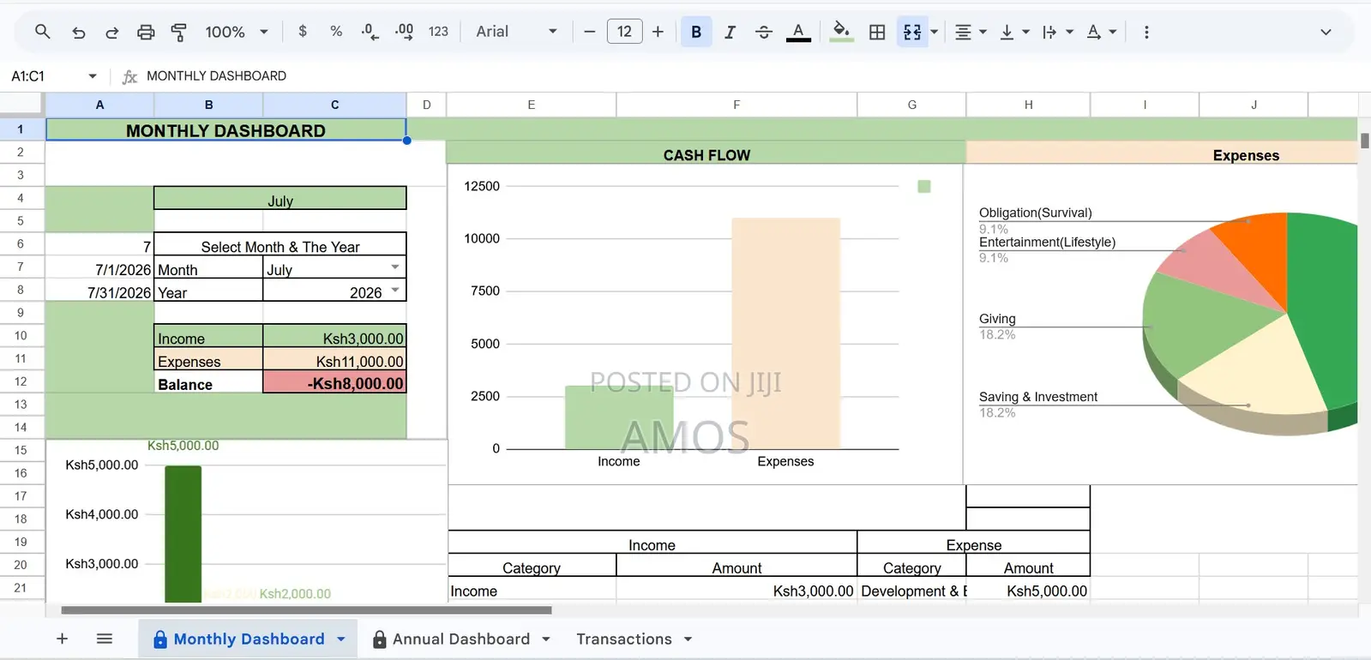Image resolution: width=1371 pixels, height=660 pixels.
Task: Click the Expenses bar in the chart
Action: (785, 333)
